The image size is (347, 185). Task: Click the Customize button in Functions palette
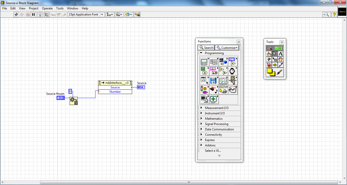(227, 48)
